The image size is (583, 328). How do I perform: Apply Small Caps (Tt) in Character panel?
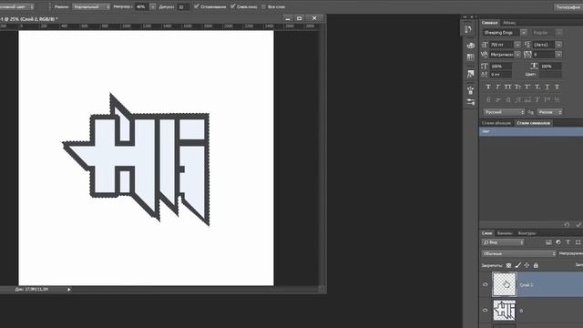517,87
